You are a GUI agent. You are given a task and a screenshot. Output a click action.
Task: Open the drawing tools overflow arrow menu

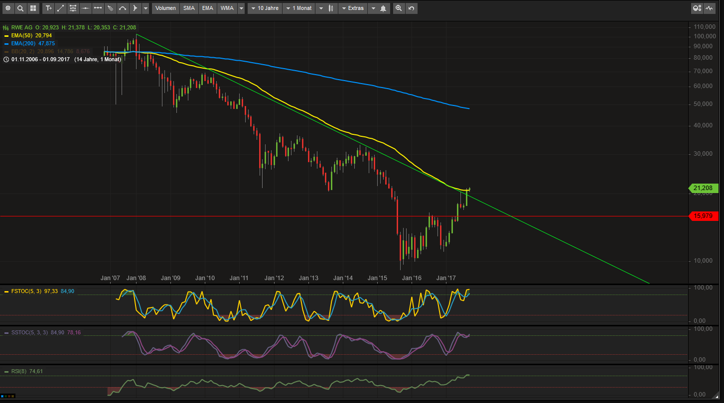tap(145, 8)
